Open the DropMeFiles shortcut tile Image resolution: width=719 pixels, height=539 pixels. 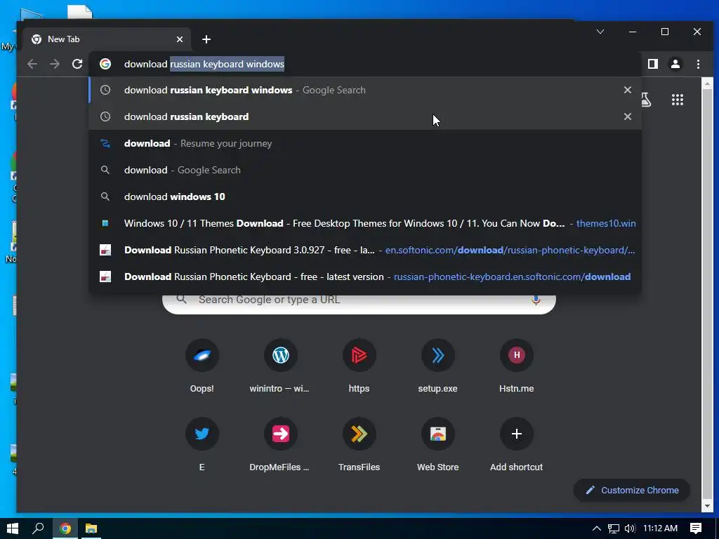coord(280,444)
